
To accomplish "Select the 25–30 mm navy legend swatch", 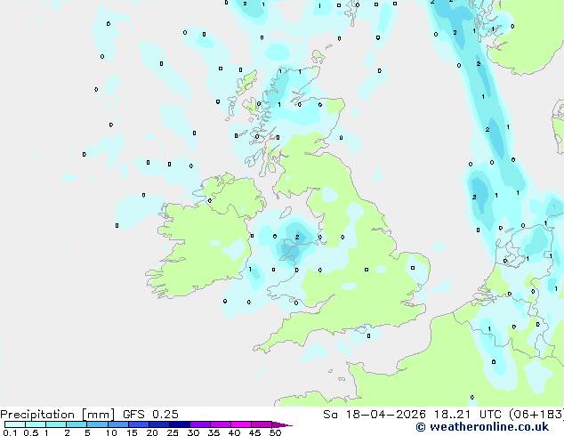I will pos(180,424).
